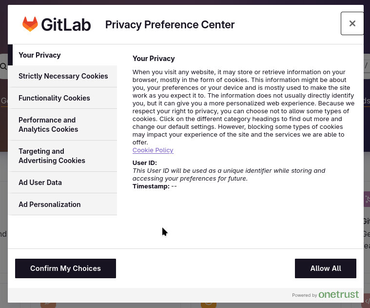
Task: Click the OneTrust logo in the footer
Action: pyautogui.click(x=338, y=295)
